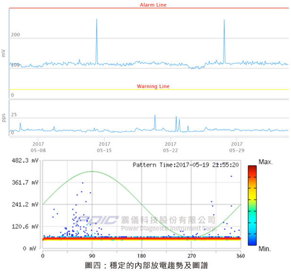Click the Warning Line label
The image size is (291, 273).
point(153,86)
